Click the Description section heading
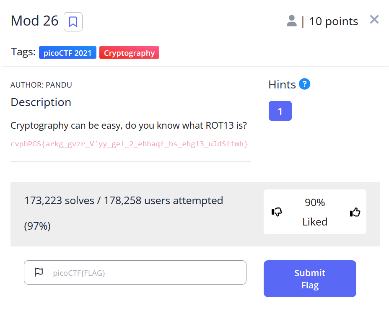Viewport: 389px width, 311px height. tap(41, 102)
